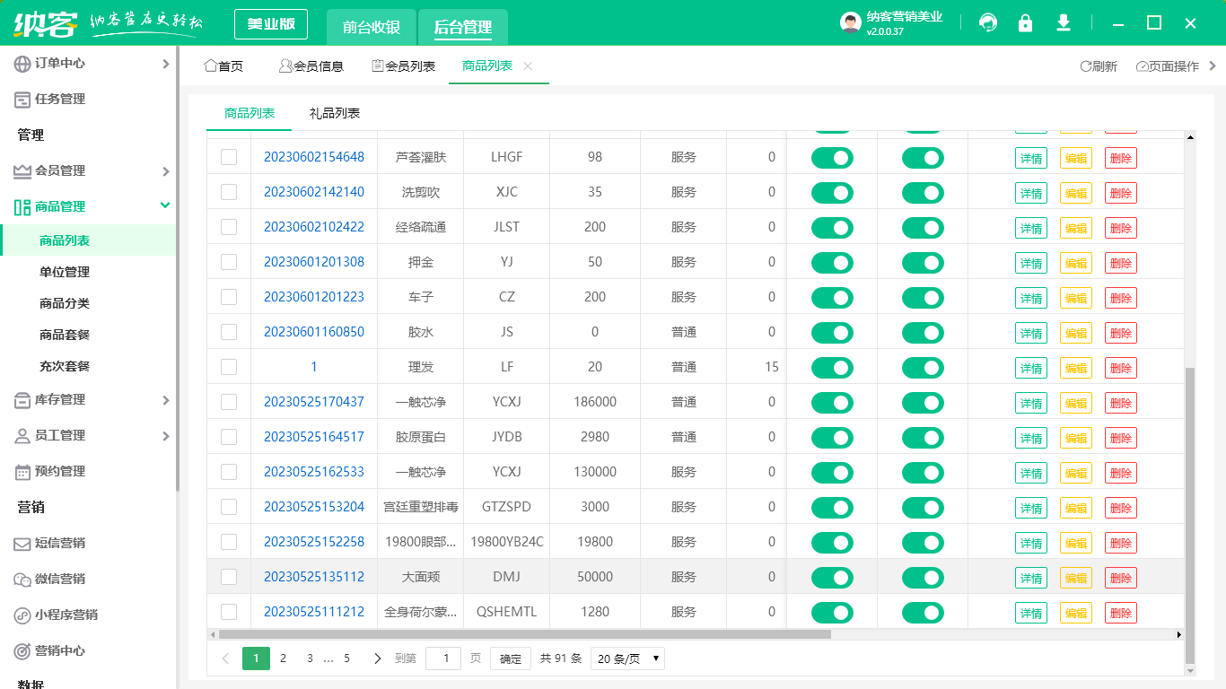Open 小程序营销 from the sidebar
This screenshot has width=1226, height=689.
(x=20, y=615)
